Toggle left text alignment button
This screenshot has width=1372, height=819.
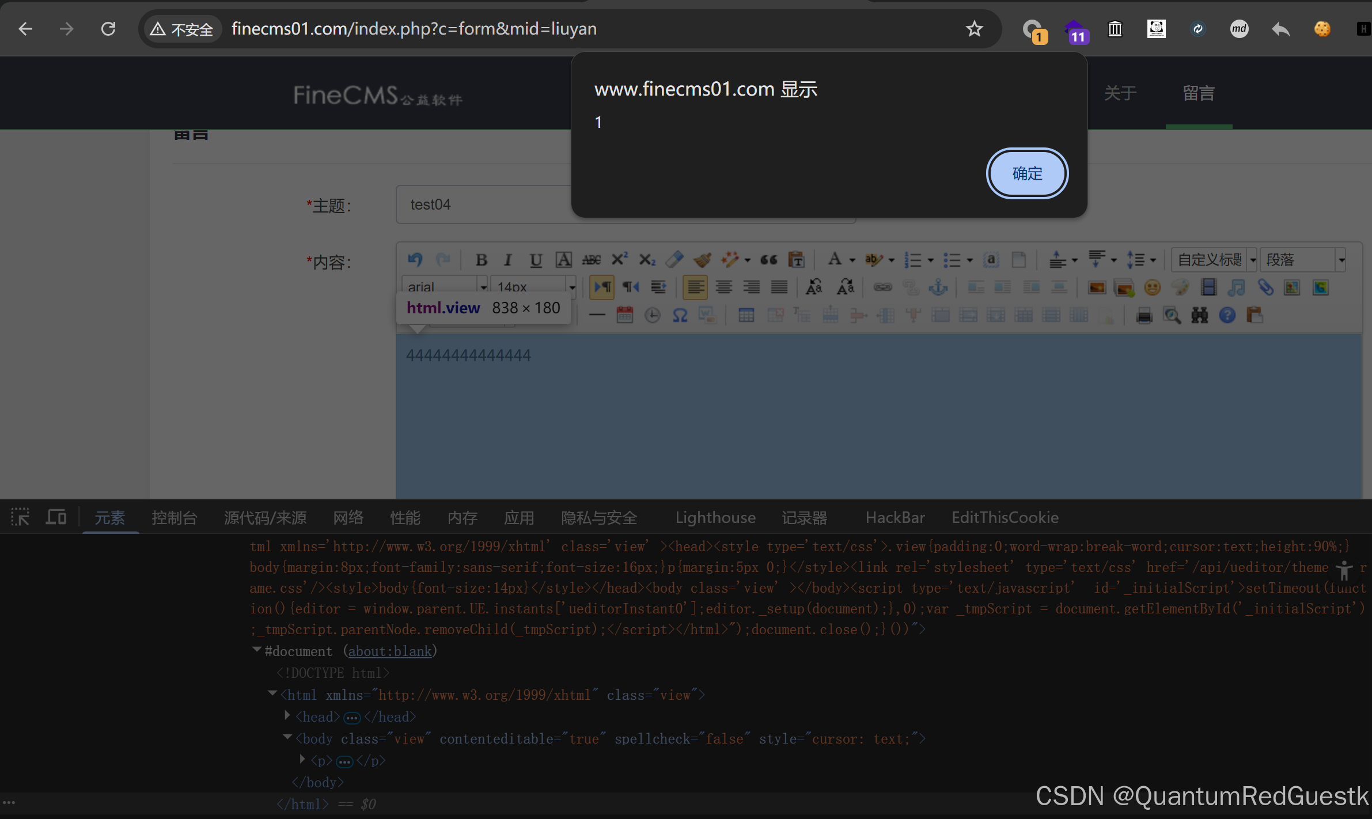click(x=695, y=287)
